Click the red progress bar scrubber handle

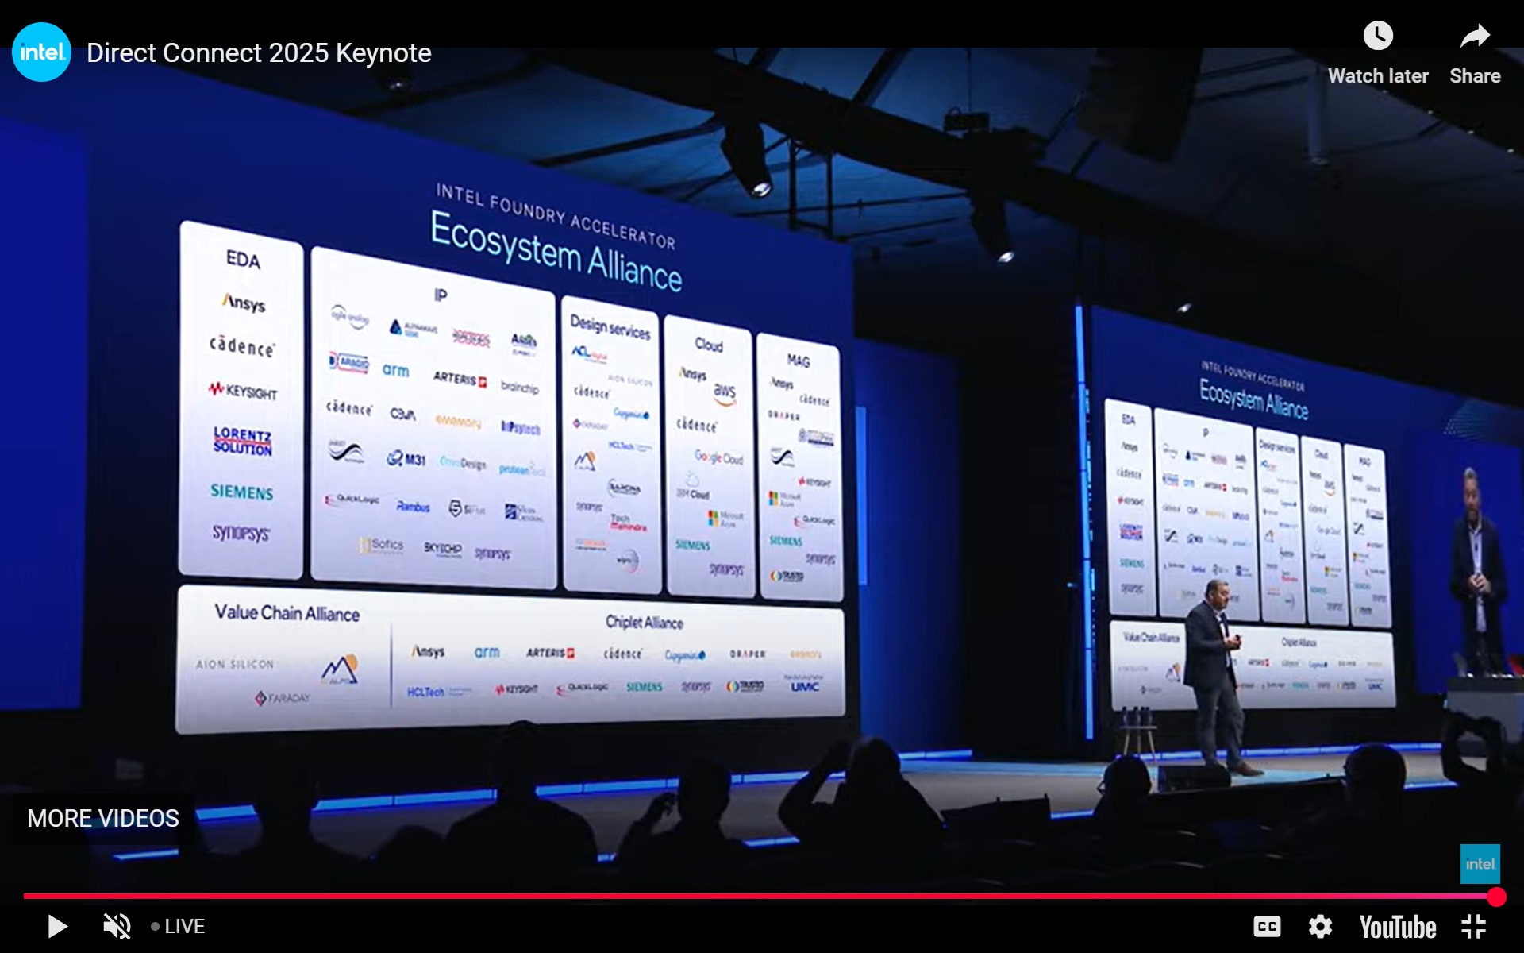point(1496,897)
